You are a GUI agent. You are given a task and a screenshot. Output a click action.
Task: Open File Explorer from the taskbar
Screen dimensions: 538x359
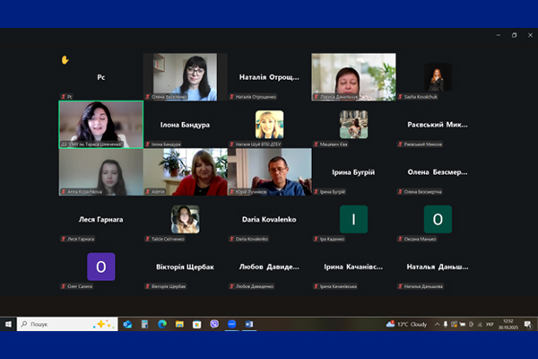point(179,323)
